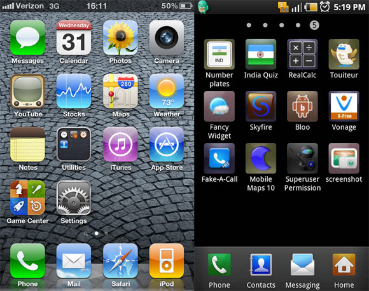Launch the iTunes app
The width and height of the screenshot is (369, 291).
point(120,145)
